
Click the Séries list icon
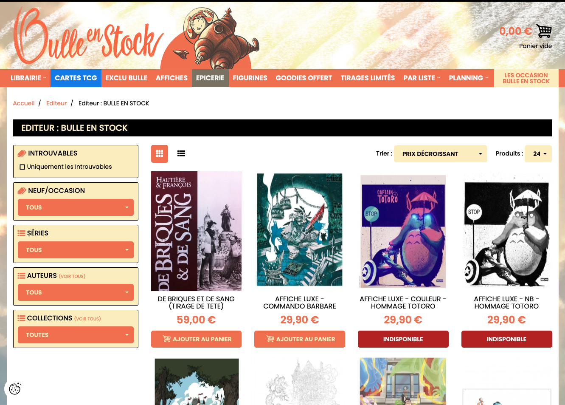click(21, 233)
